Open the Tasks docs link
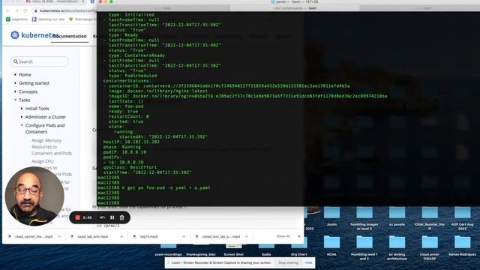The height and width of the screenshot is (270, 480). coord(24,100)
